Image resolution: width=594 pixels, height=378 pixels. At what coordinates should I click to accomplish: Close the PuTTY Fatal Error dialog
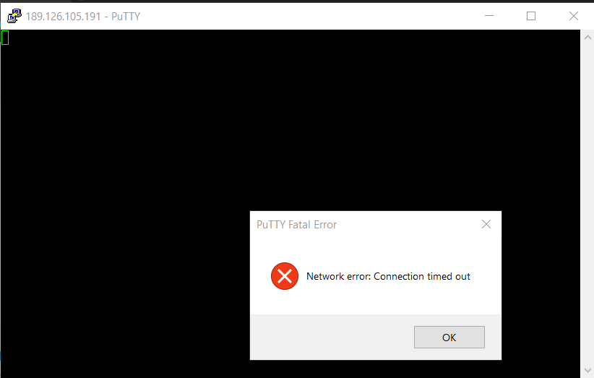coord(486,224)
